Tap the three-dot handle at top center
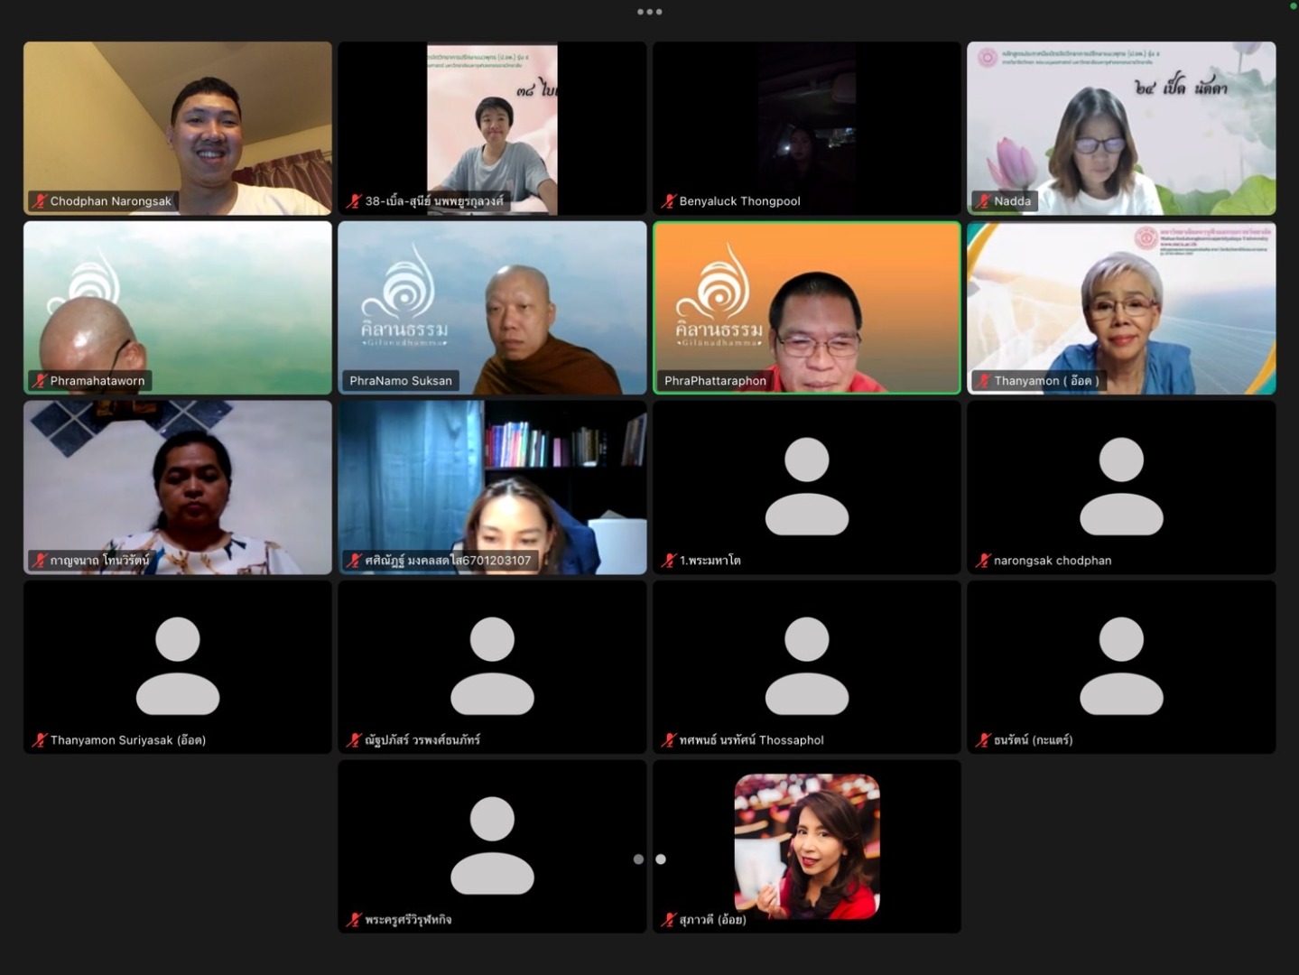 tap(649, 12)
